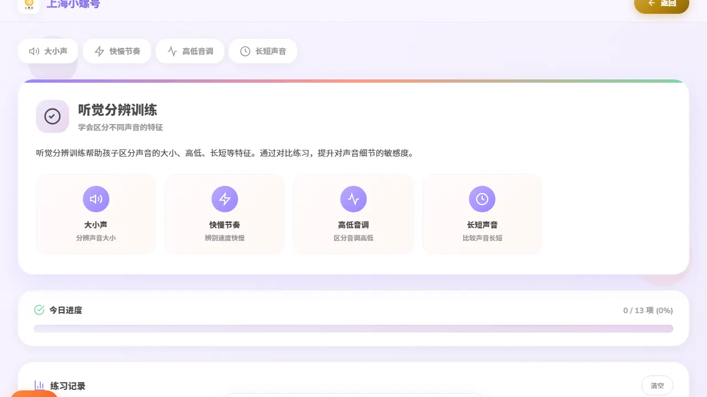Switch to the 快慢节奏 tab
This screenshot has height=397, width=707.
[x=117, y=51]
